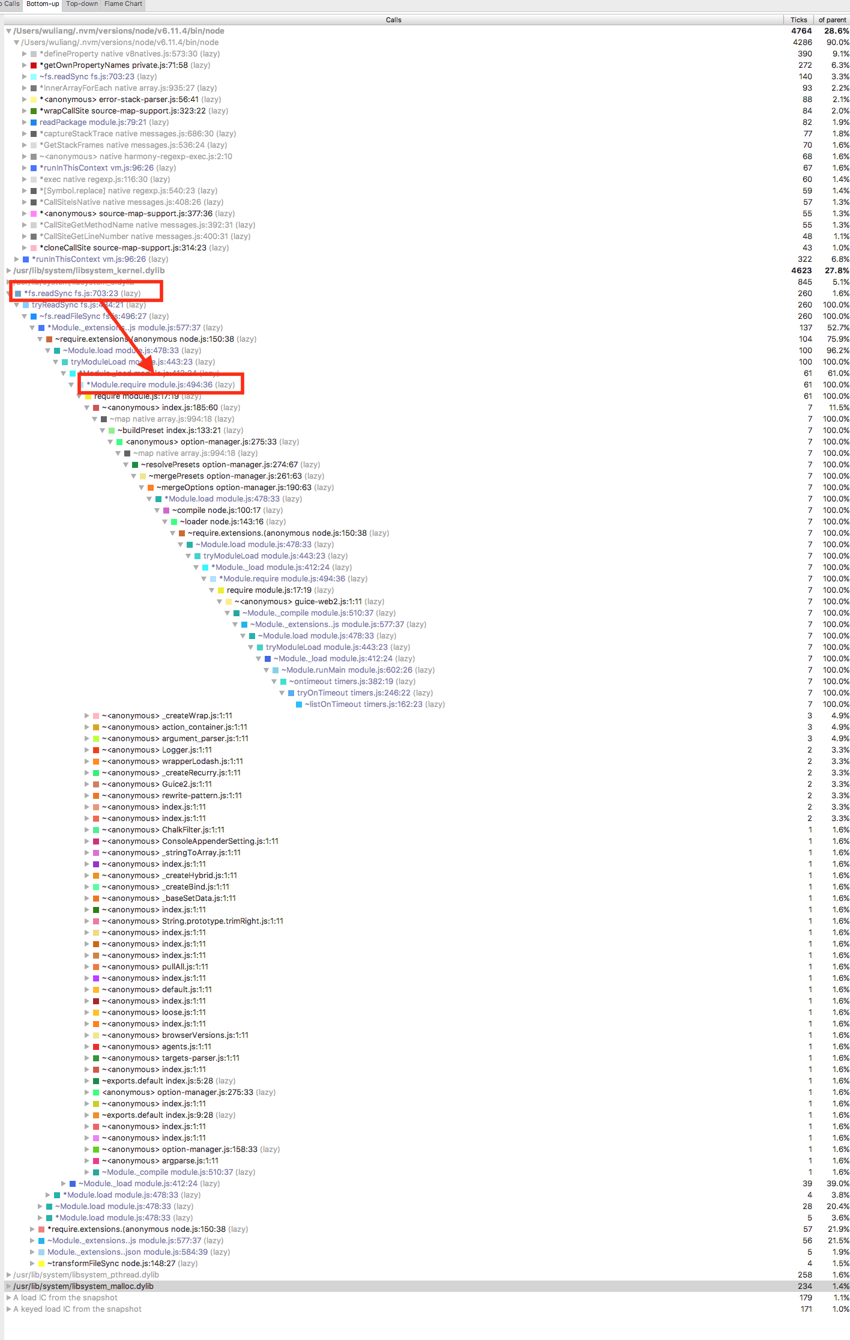Click the swatch beside ~anonymous Logger.js
The height and width of the screenshot is (1340, 850).
[96, 750]
